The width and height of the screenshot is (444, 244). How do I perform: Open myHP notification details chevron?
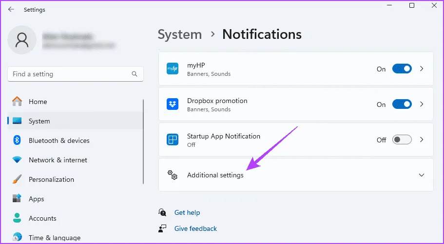422,69
